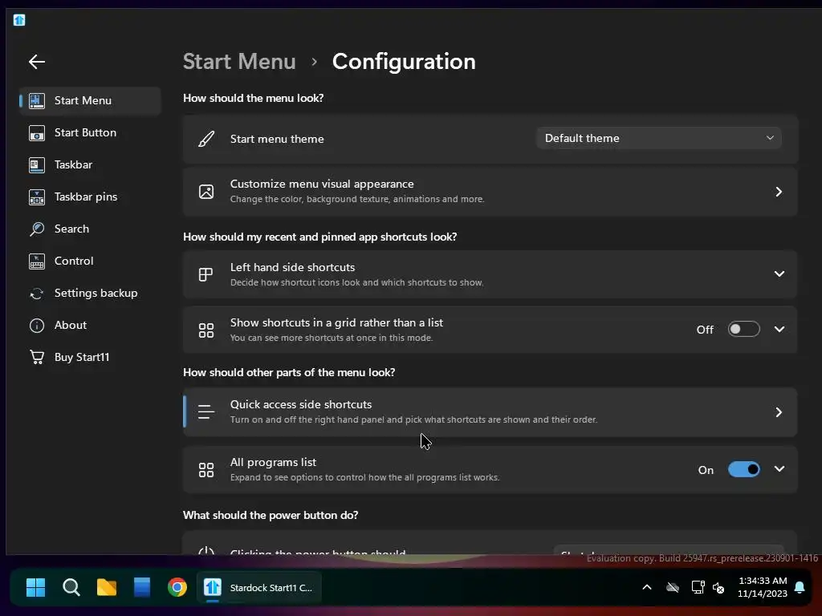
Task: Click the Control keyboard sidebar icon
Action: (x=37, y=261)
